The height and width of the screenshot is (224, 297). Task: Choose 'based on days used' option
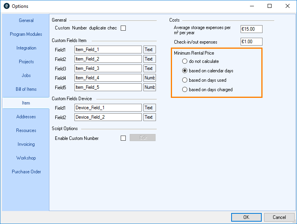click(x=185, y=80)
